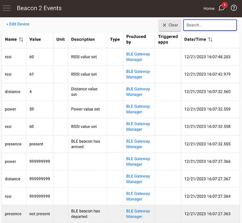Select the BLE beacon has departed row
The width and height of the screenshot is (242, 223).
pyautogui.click(x=121, y=214)
